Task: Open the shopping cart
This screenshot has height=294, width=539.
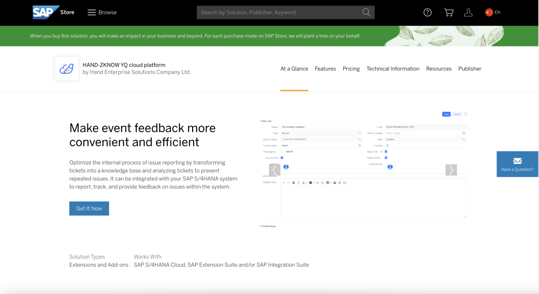Action: [449, 12]
